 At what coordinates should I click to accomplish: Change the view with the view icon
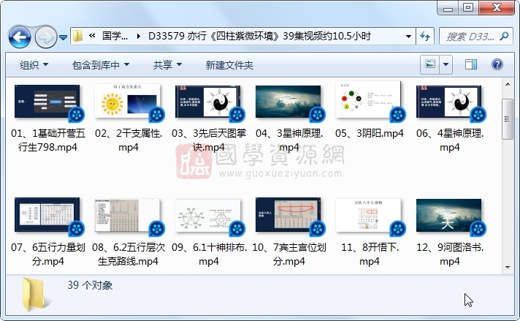point(430,64)
